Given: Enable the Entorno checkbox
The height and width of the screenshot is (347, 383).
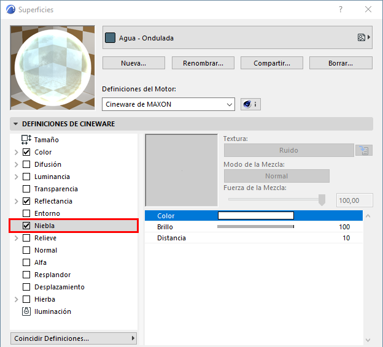Looking at the screenshot, I should (x=26, y=213).
